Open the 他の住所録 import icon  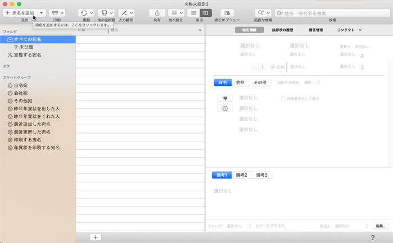104,12
